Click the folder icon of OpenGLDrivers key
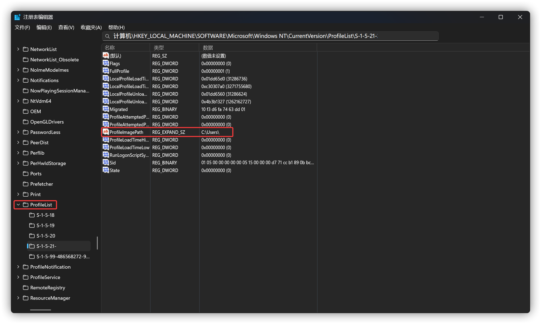The image size is (541, 324). pyautogui.click(x=26, y=122)
